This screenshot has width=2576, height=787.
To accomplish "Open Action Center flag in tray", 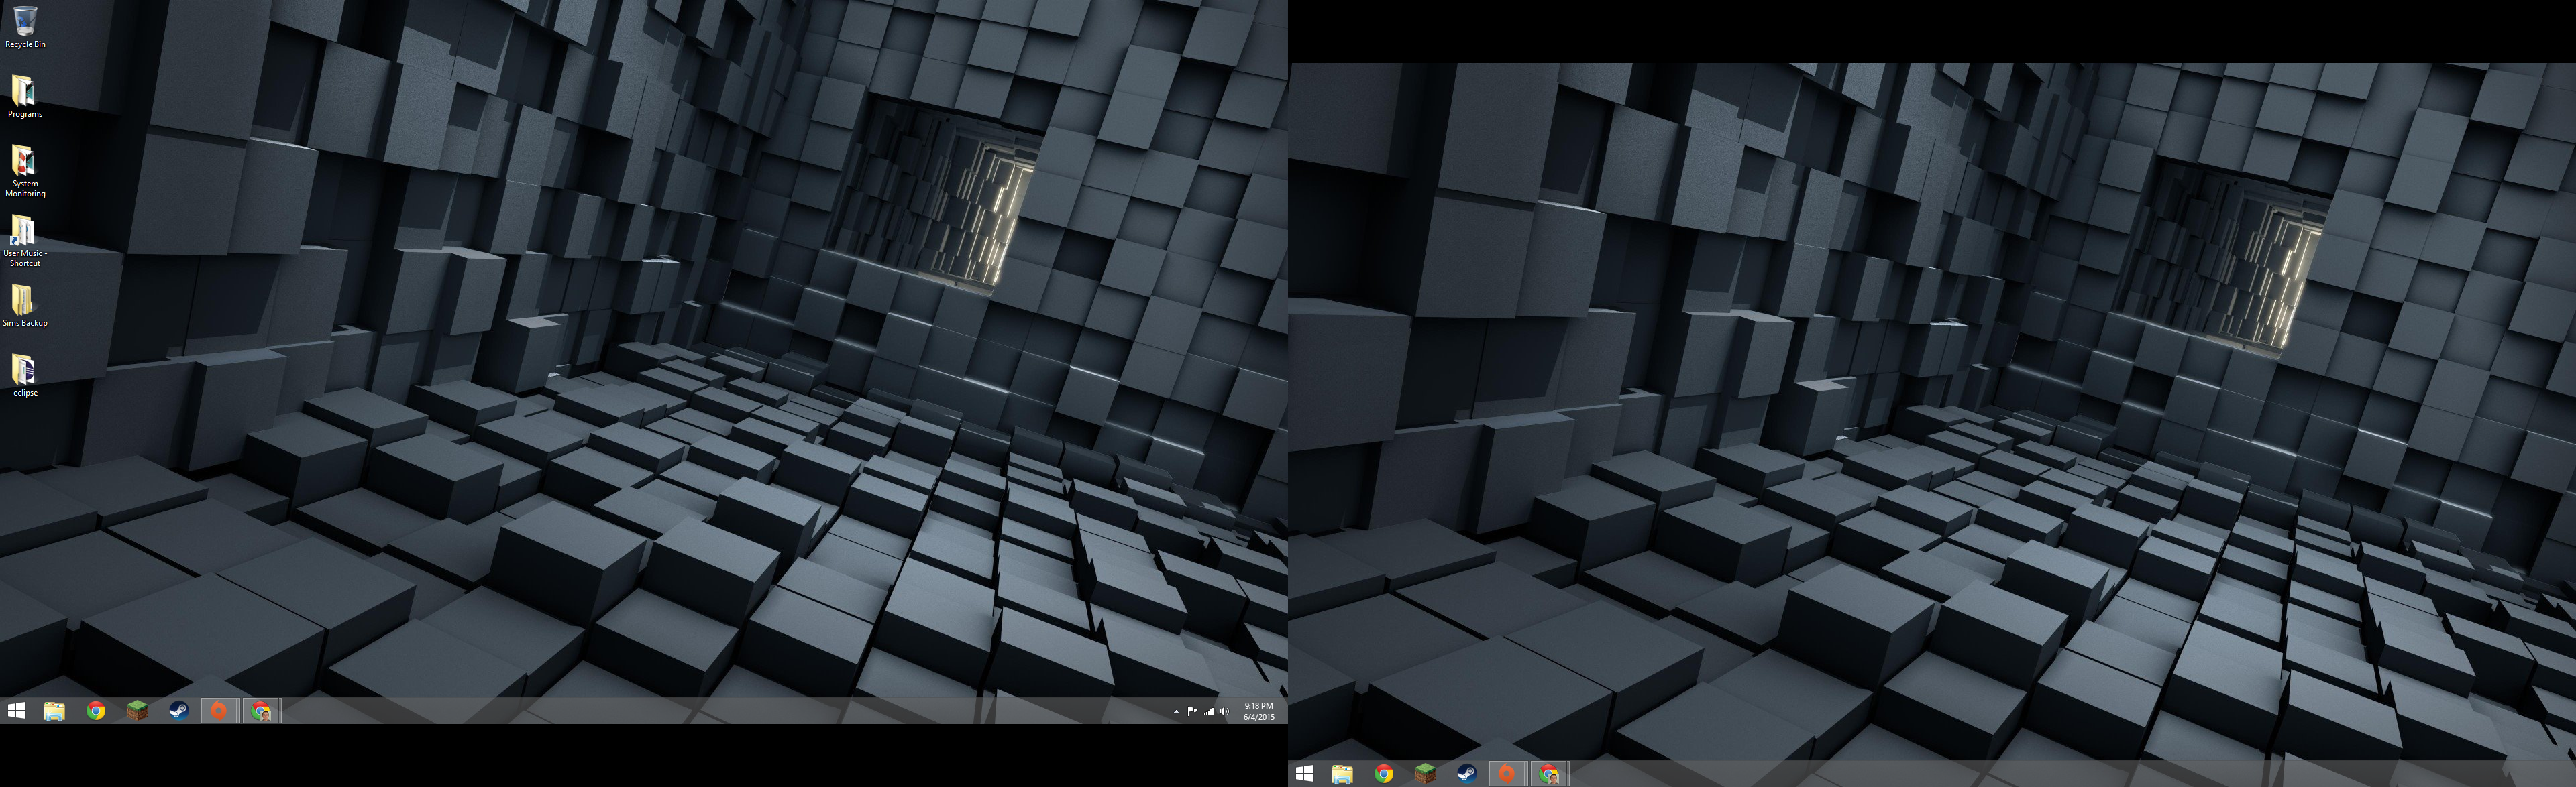I will point(1192,711).
